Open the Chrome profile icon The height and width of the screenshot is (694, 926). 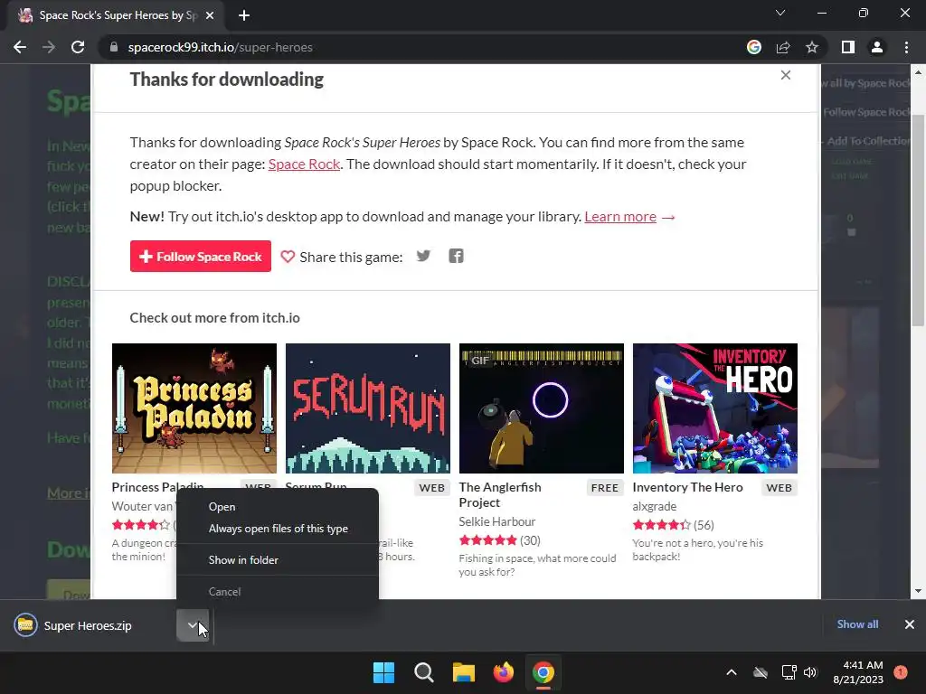tap(877, 47)
